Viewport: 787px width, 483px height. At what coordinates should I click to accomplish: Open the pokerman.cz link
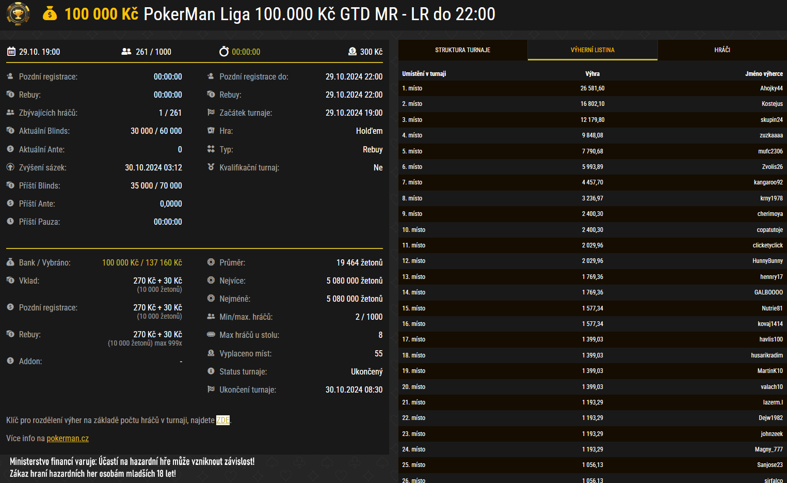tap(68, 438)
